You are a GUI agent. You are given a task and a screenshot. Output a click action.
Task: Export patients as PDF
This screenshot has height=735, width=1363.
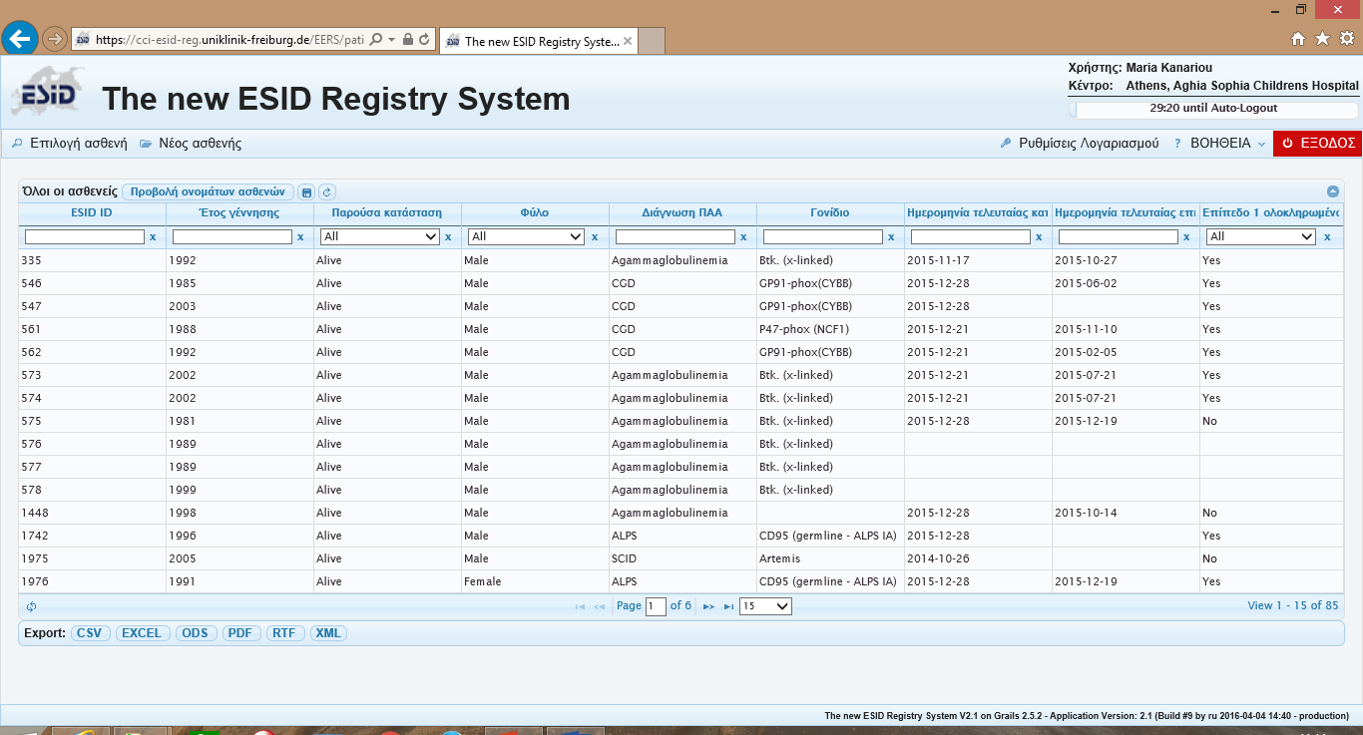click(x=239, y=633)
